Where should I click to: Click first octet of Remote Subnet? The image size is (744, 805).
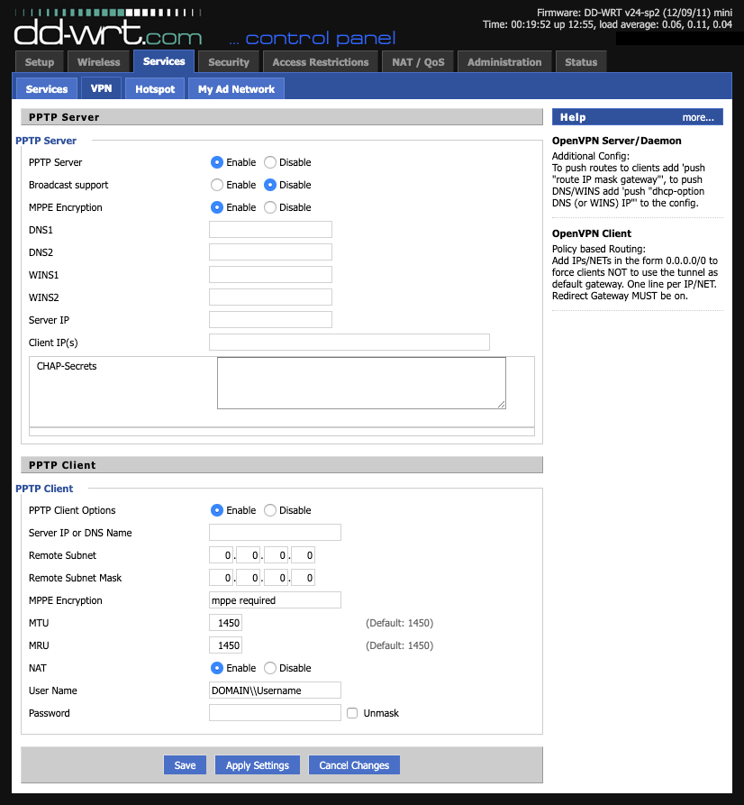point(222,555)
